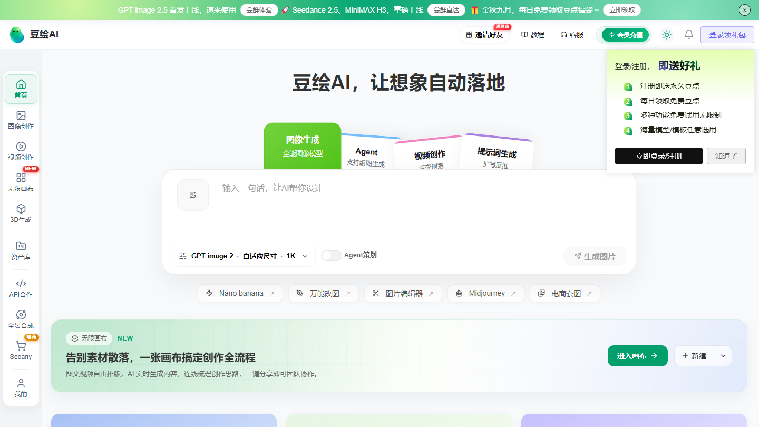This screenshot has width=759, height=427.
Task: Open 无限画布 in the sidebar
Action: pos(21,182)
